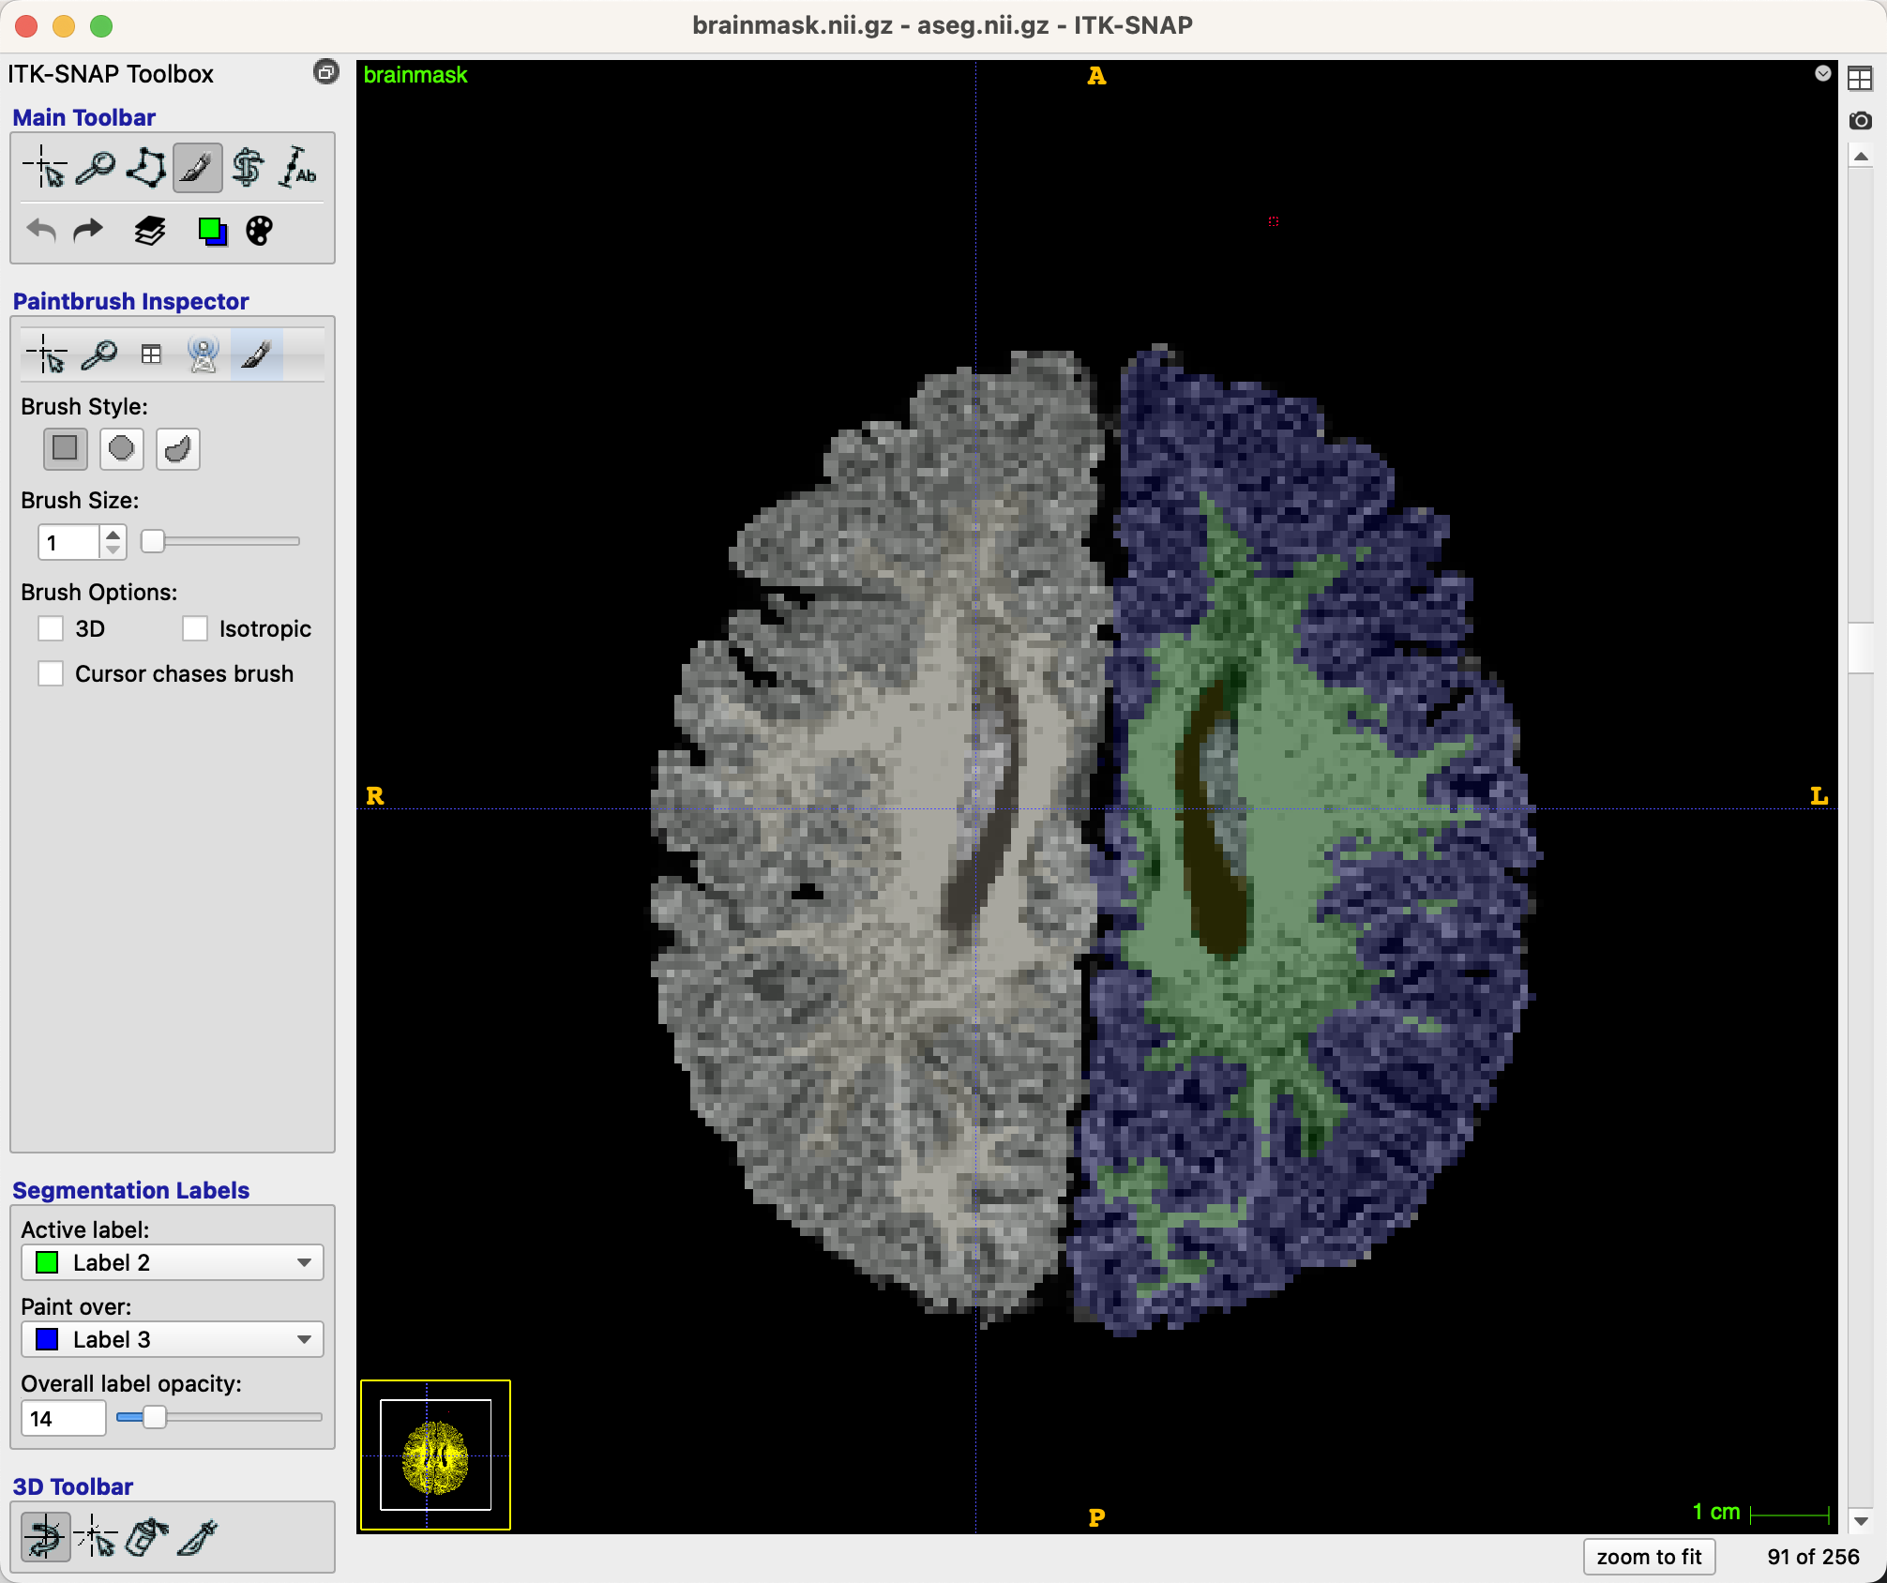Image resolution: width=1887 pixels, height=1583 pixels.
Task: Undock the ITK-SNAP Toolbox panel
Action: 325,72
